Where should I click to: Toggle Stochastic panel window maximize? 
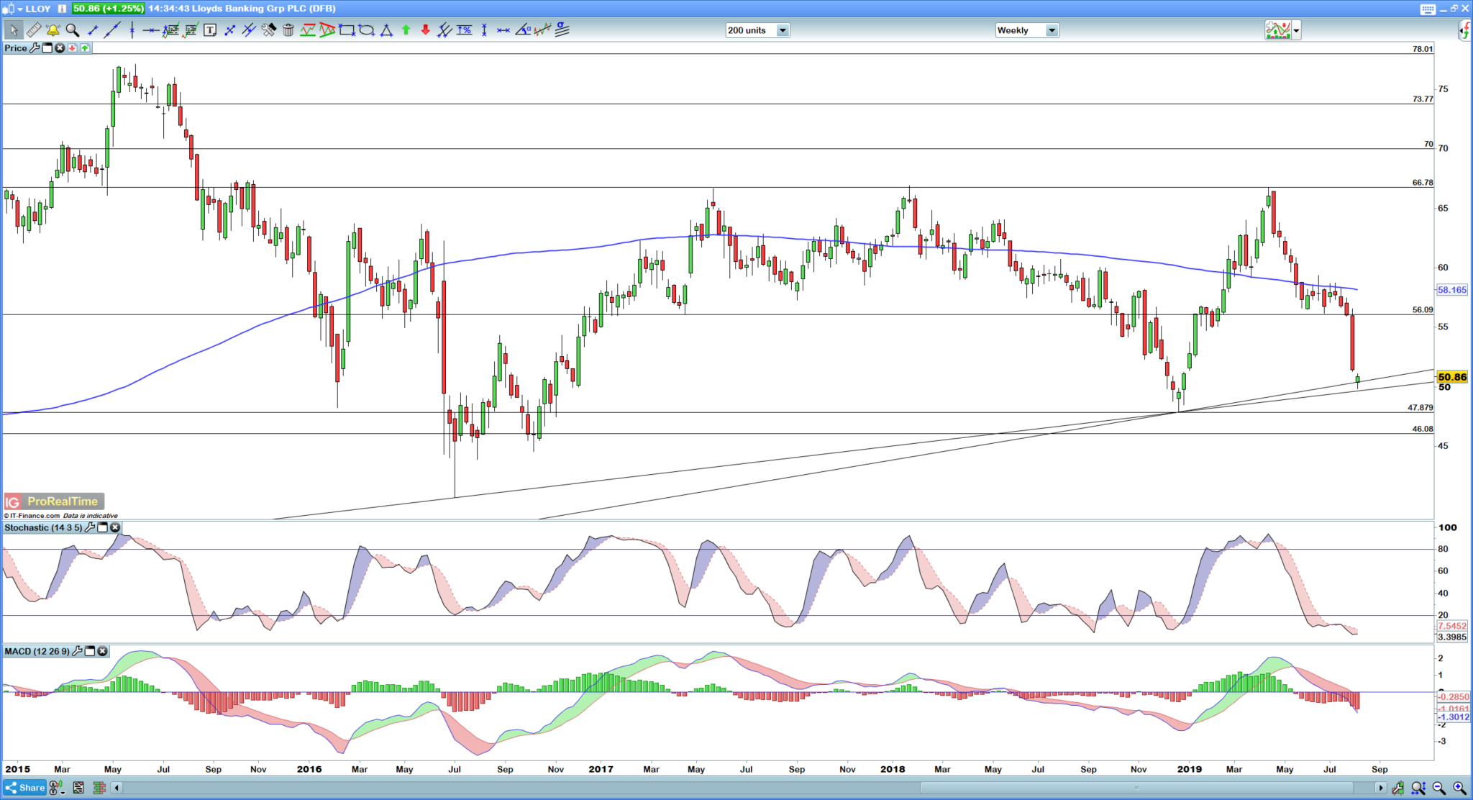click(103, 527)
